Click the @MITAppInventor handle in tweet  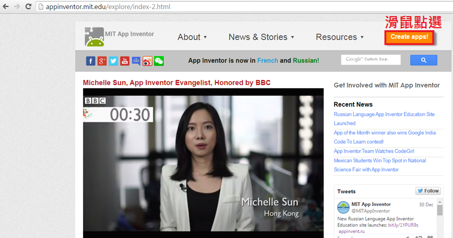371,211
